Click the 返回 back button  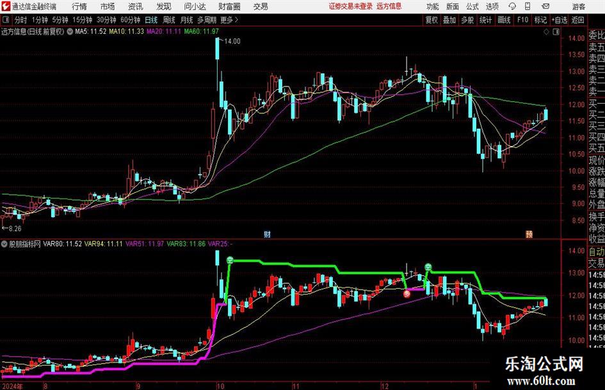pos(577,20)
